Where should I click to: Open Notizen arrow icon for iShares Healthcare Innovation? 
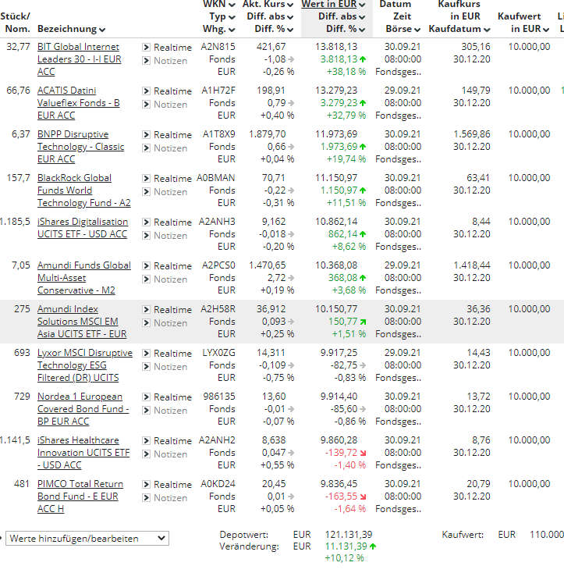146,454
